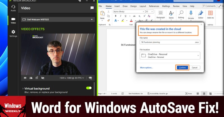This screenshot has height=117, width=224.
Task: Switch to the Layout ribbon tab
Action: point(143,6)
